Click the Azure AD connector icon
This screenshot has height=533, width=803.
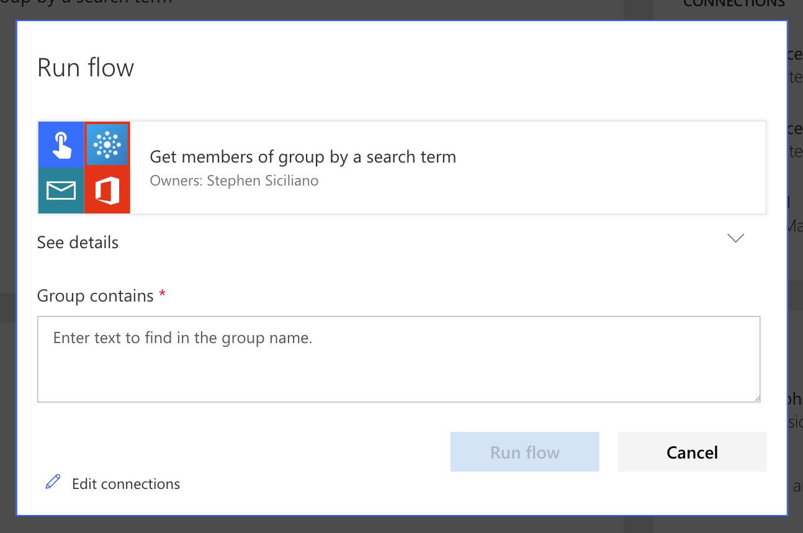(x=107, y=145)
